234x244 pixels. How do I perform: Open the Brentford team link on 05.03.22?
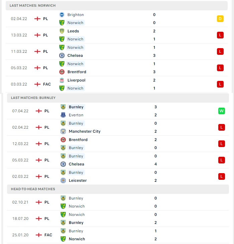point(77,72)
